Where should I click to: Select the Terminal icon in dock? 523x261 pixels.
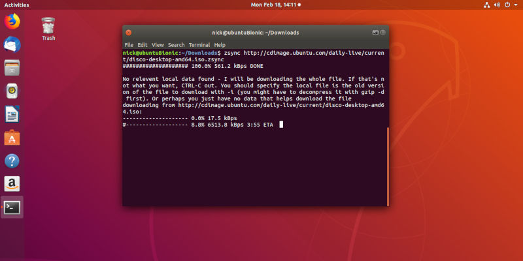click(x=12, y=207)
